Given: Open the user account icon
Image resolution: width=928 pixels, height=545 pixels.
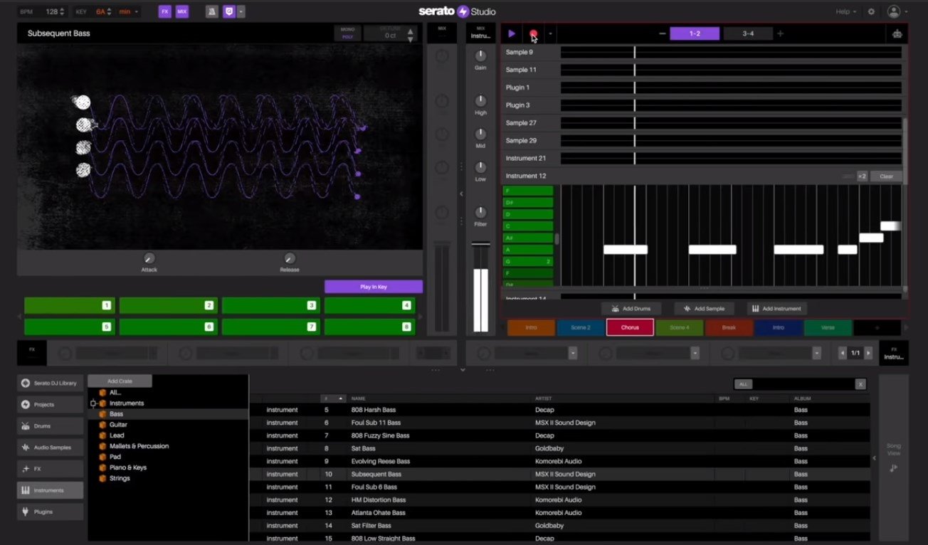Looking at the screenshot, I should point(894,12).
